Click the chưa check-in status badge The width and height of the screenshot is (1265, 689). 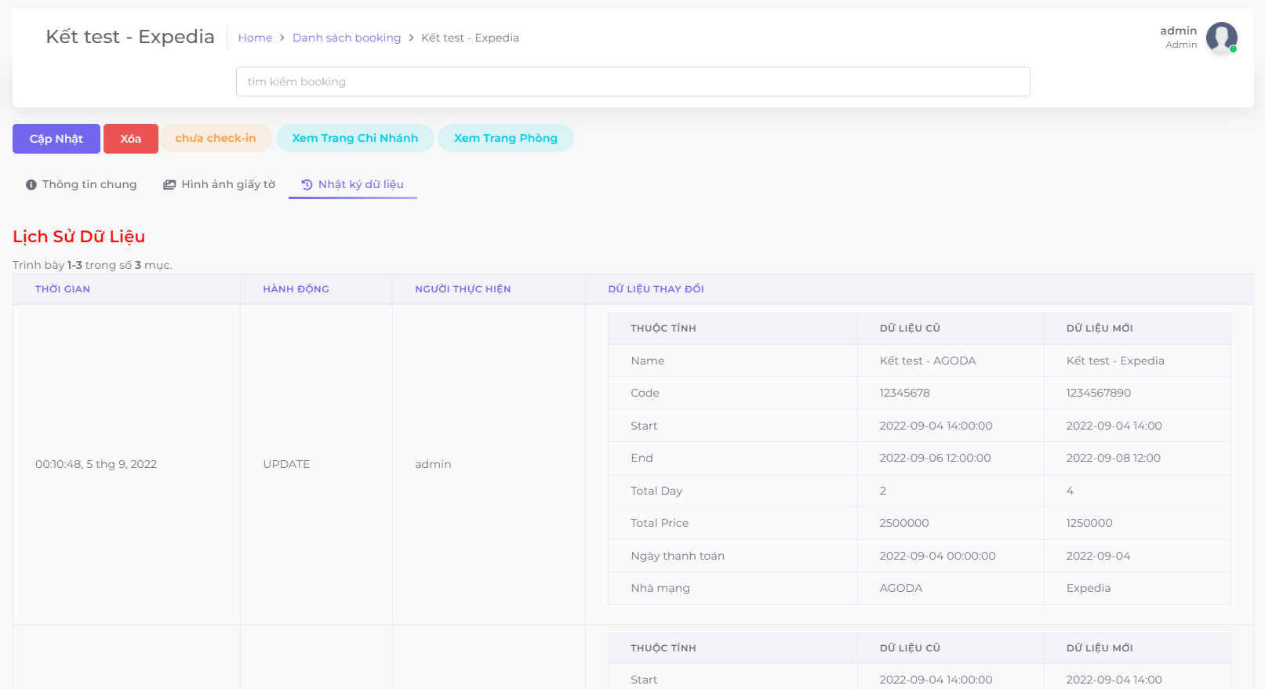coord(216,139)
